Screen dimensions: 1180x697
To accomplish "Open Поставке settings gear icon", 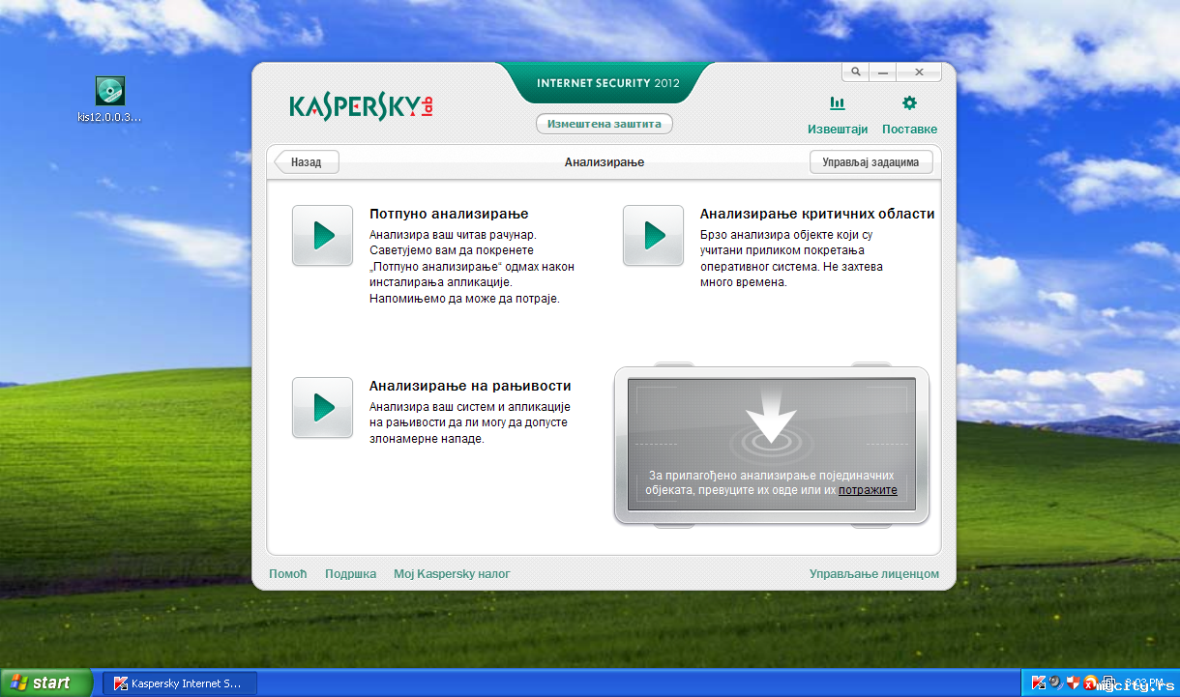I will click(909, 102).
